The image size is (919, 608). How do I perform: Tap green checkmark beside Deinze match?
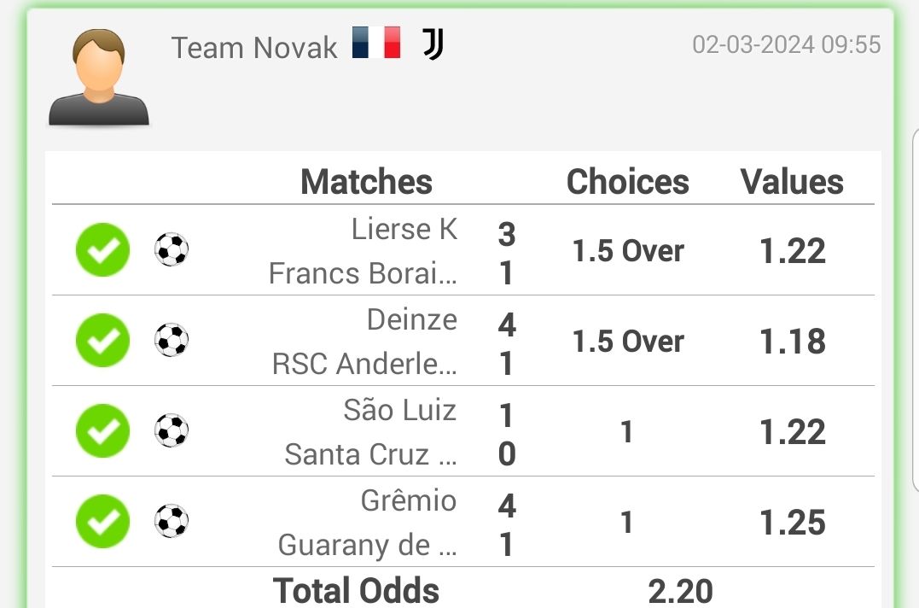102,340
